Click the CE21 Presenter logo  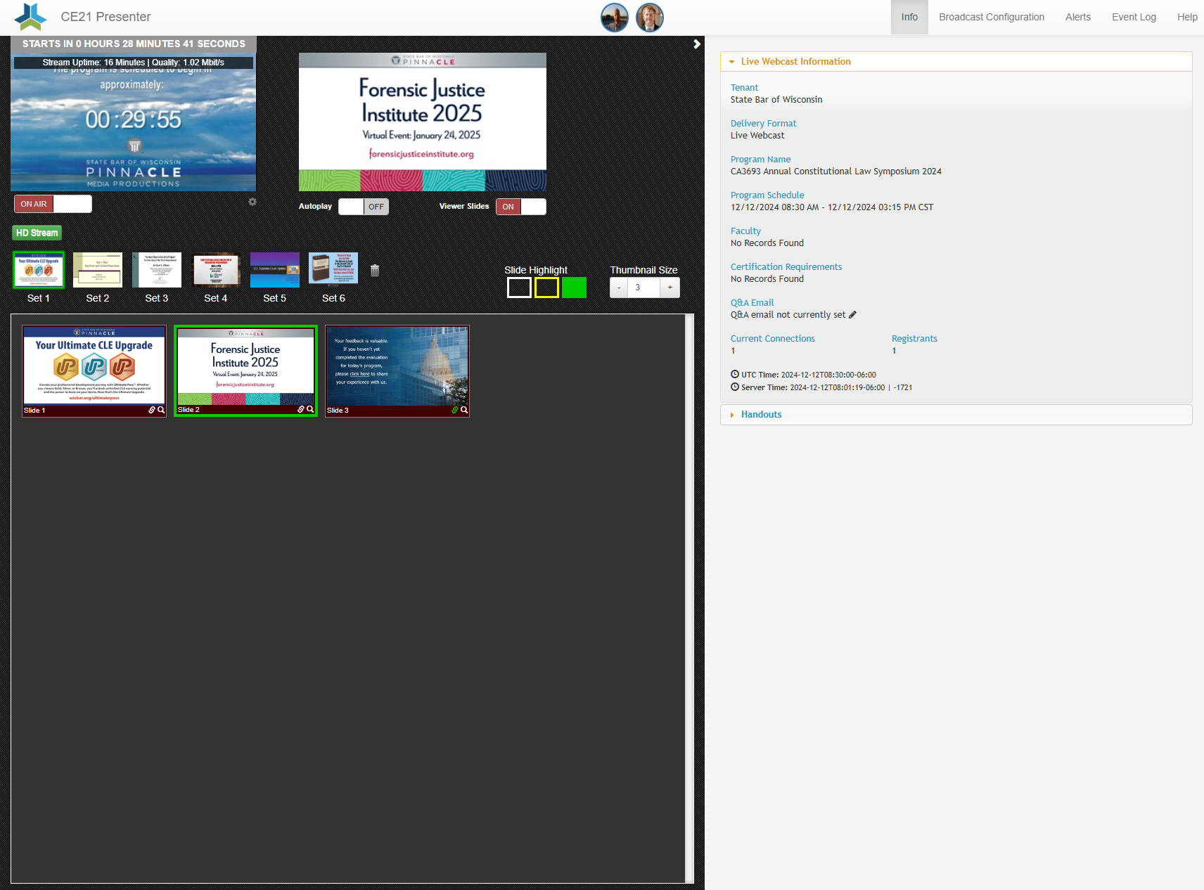[30, 16]
